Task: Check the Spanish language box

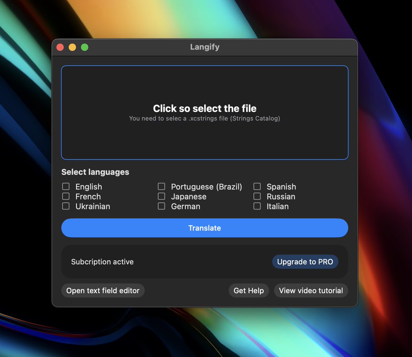Action: 257,187
